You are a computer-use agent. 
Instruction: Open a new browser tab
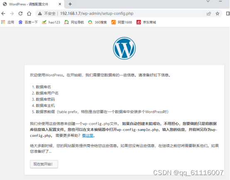70,4
